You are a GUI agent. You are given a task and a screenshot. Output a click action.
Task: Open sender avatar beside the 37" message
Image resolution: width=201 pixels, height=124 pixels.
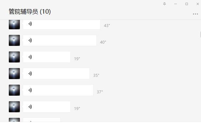14,90
